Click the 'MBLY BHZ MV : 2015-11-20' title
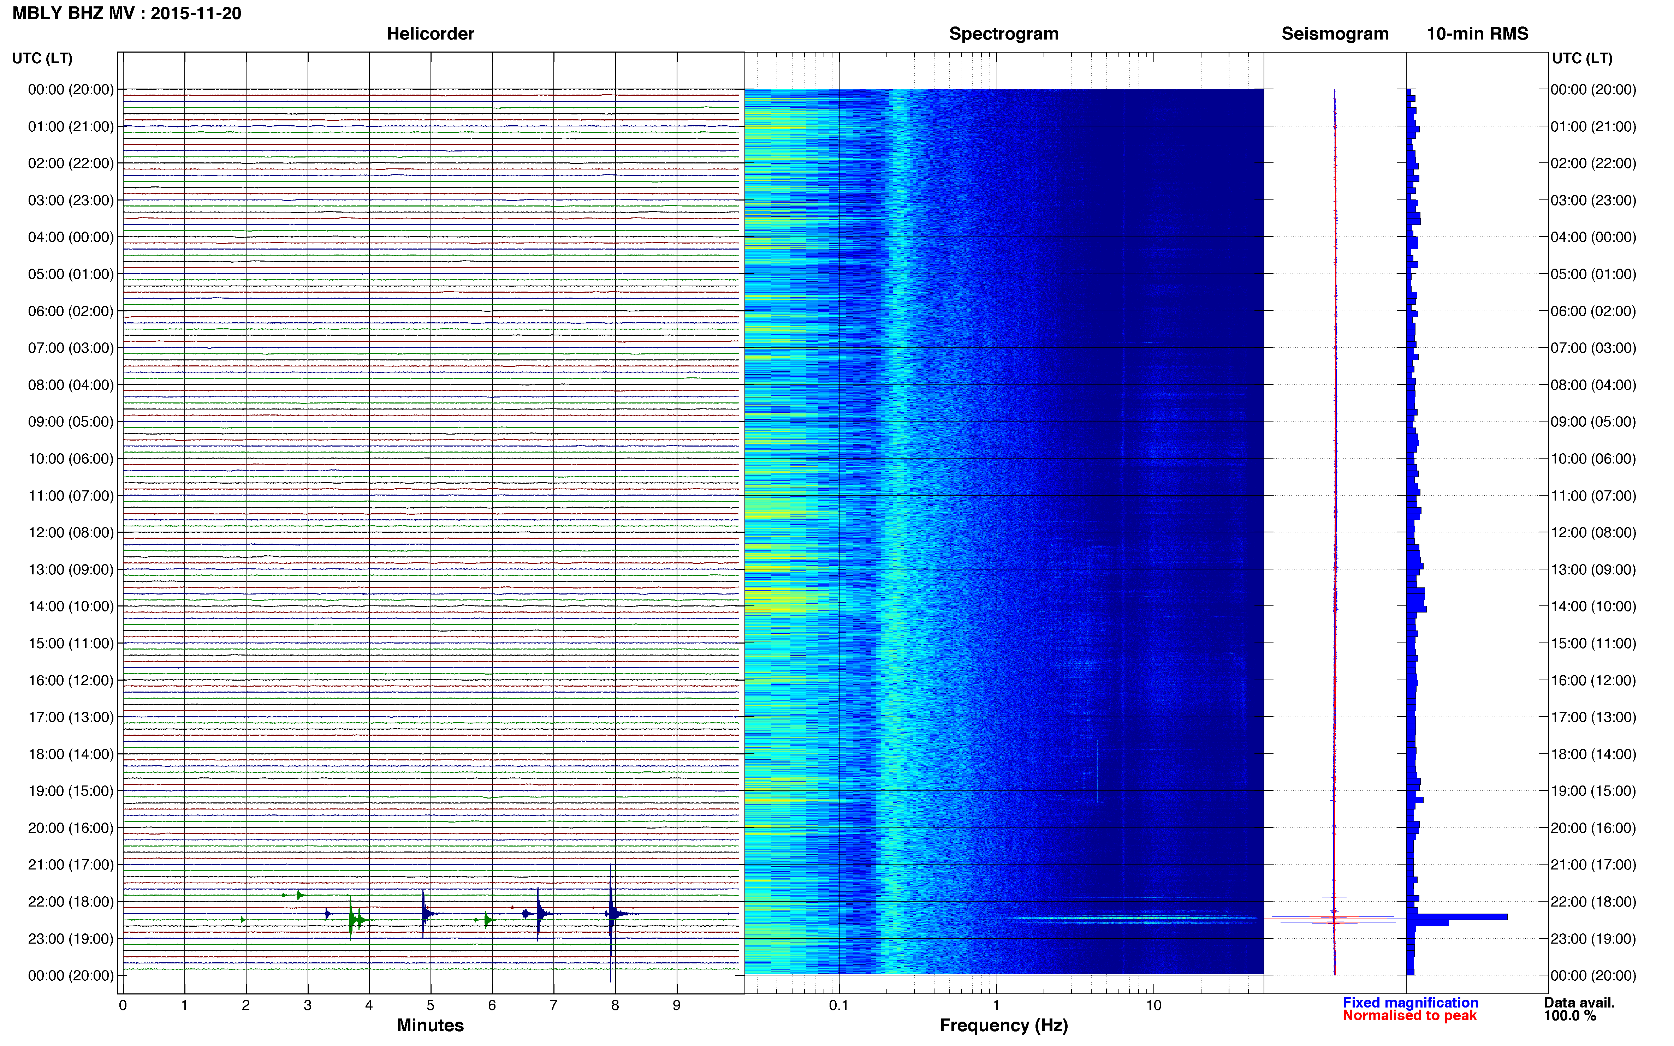This screenshot has height=1046, width=1674. [x=127, y=13]
